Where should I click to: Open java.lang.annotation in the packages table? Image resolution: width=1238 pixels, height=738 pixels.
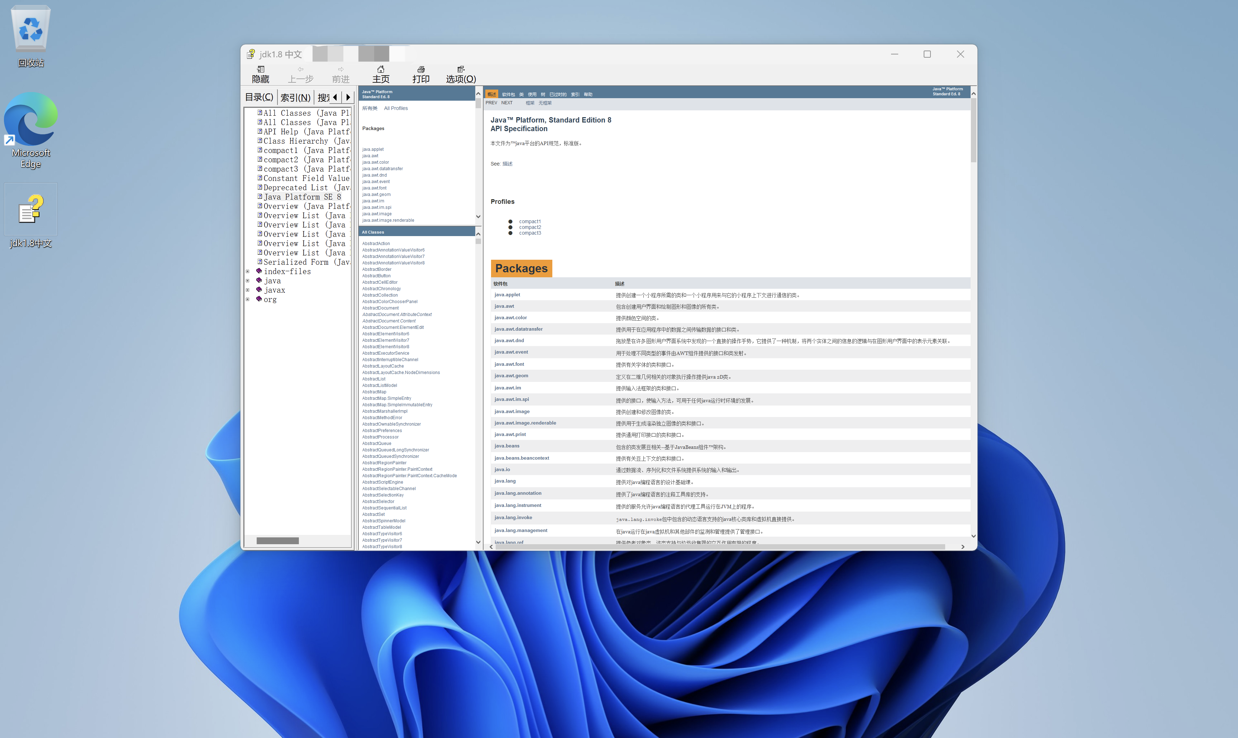518,493
